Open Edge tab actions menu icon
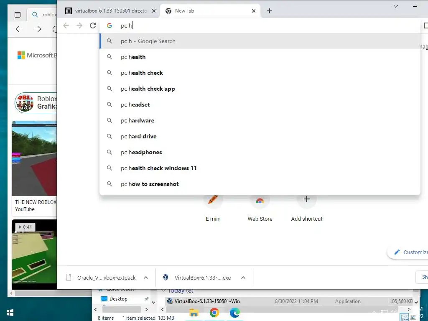 tap(18, 15)
